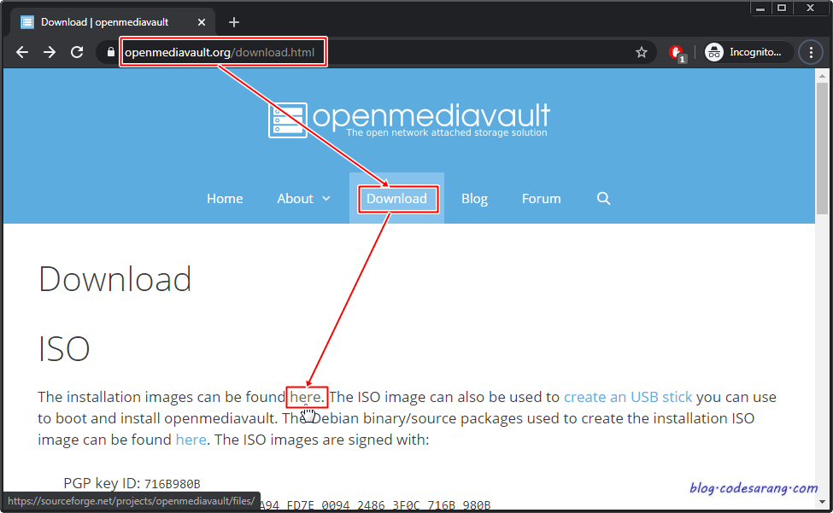833x513 pixels.
Task: Maximize the browser window
Action: pyautogui.click(x=782, y=8)
